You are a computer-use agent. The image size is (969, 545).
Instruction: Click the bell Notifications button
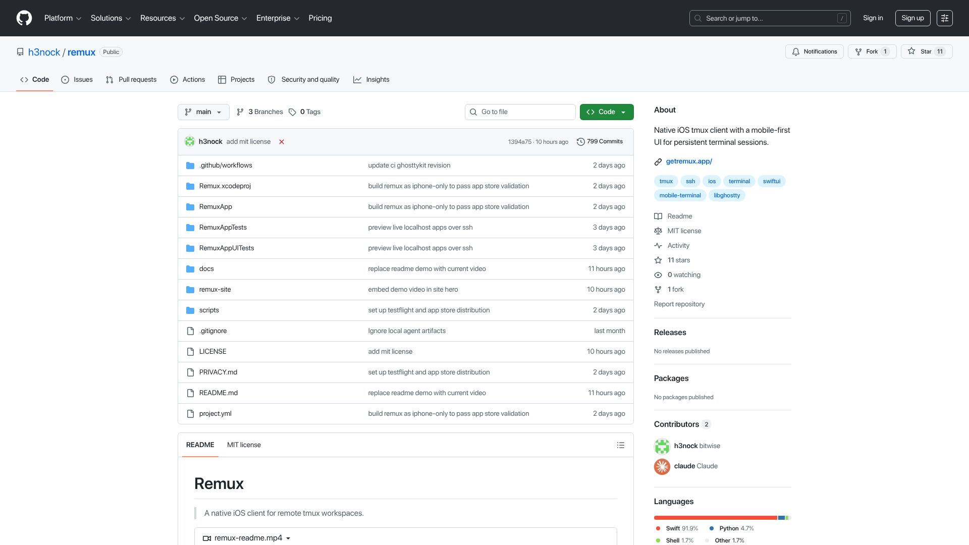(814, 51)
